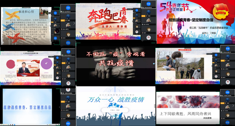235x126 pixels.
Task: Click the blue "吴刚" avatar at bottom right
Action: 228,92
